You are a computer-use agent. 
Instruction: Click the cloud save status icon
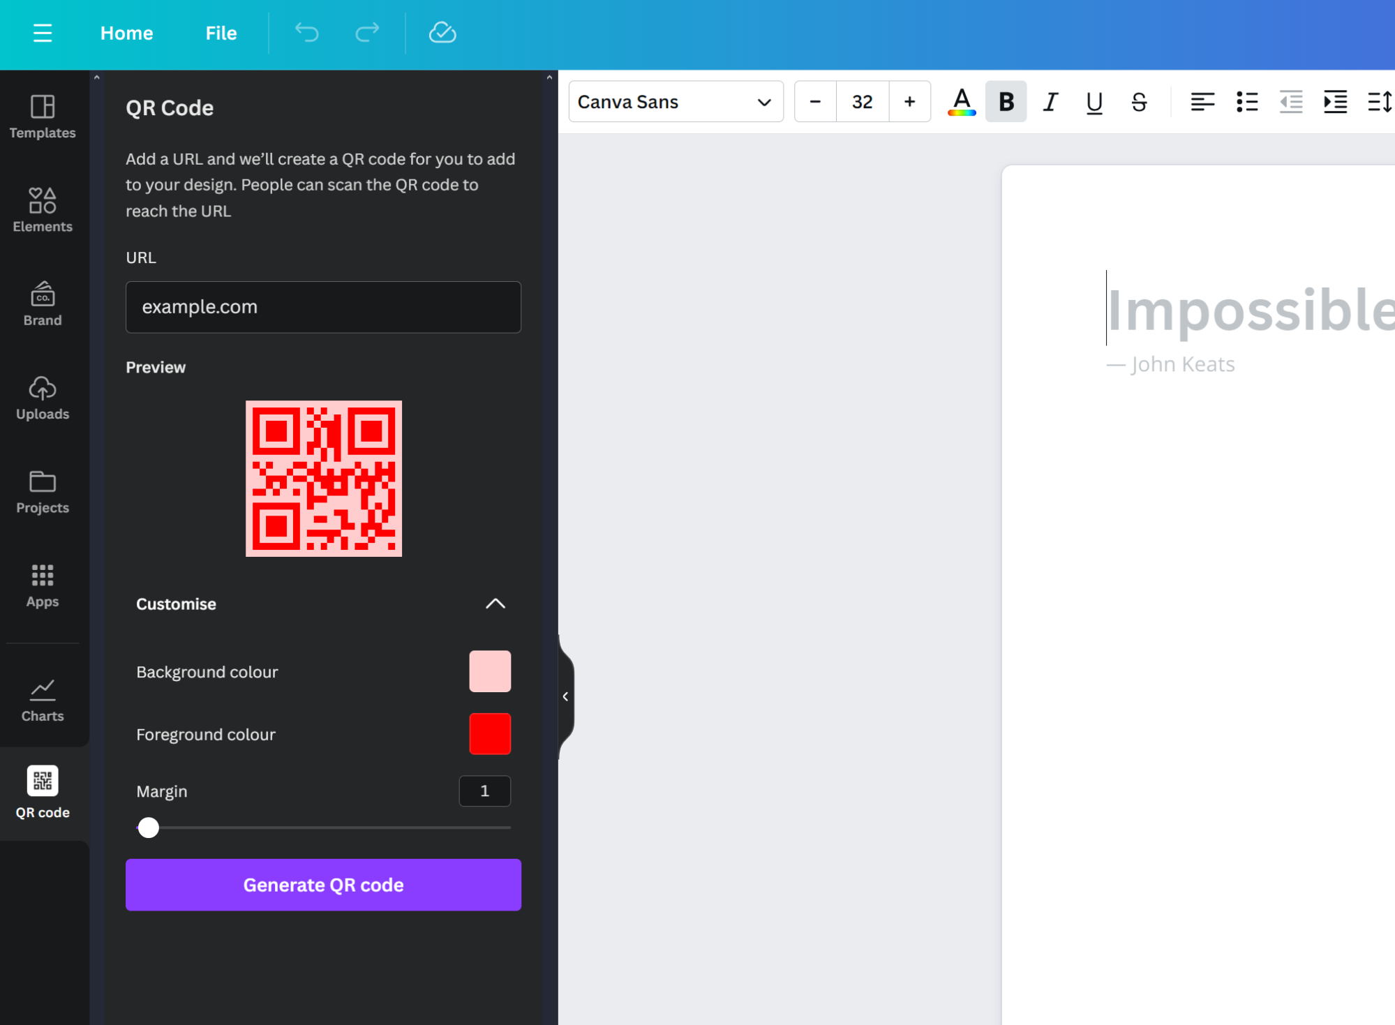click(442, 32)
